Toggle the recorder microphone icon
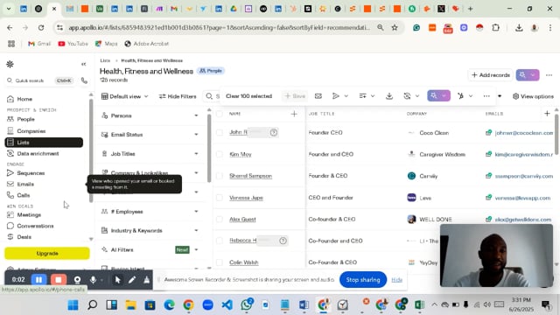 pos(93,280)
